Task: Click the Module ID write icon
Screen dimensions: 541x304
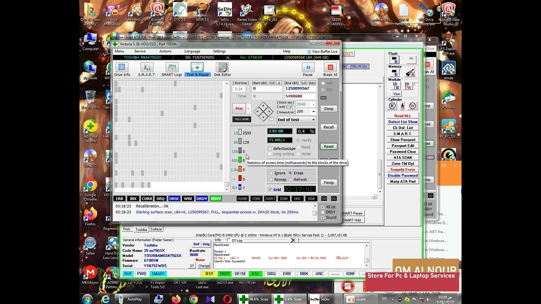Action: 407,86
